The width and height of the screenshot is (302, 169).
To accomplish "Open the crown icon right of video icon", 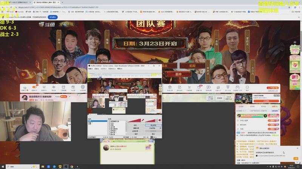I will [218, 87].
